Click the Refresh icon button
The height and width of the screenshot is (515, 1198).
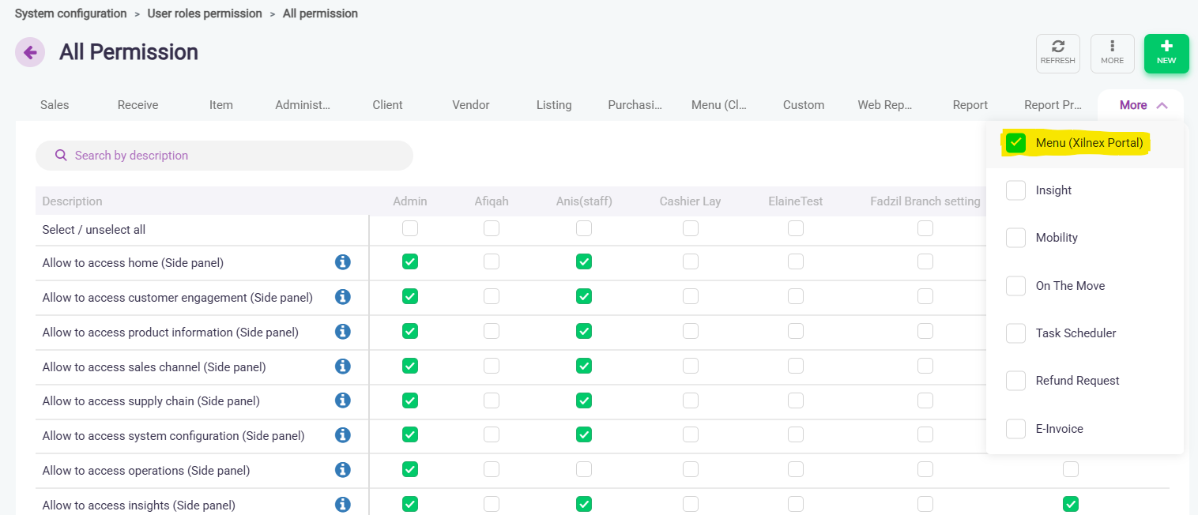pos(1057,53)
